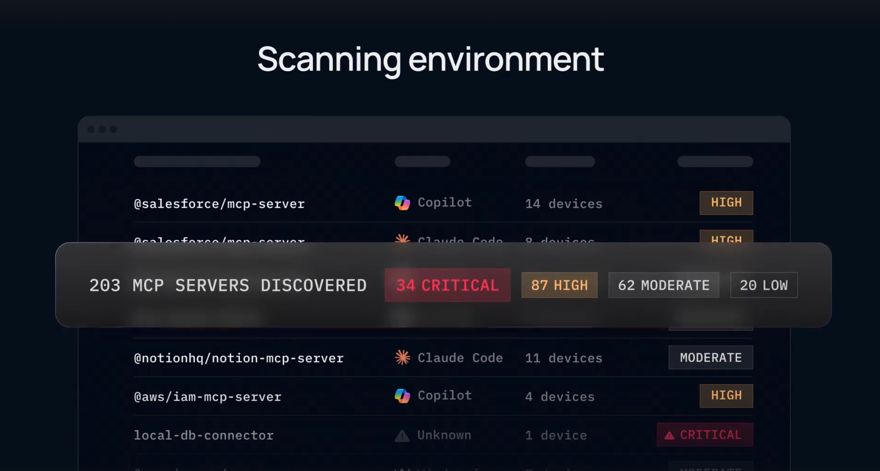Click the "1 device" count
Viewport: 880px width, 471px height.
(x=556, y=435)
